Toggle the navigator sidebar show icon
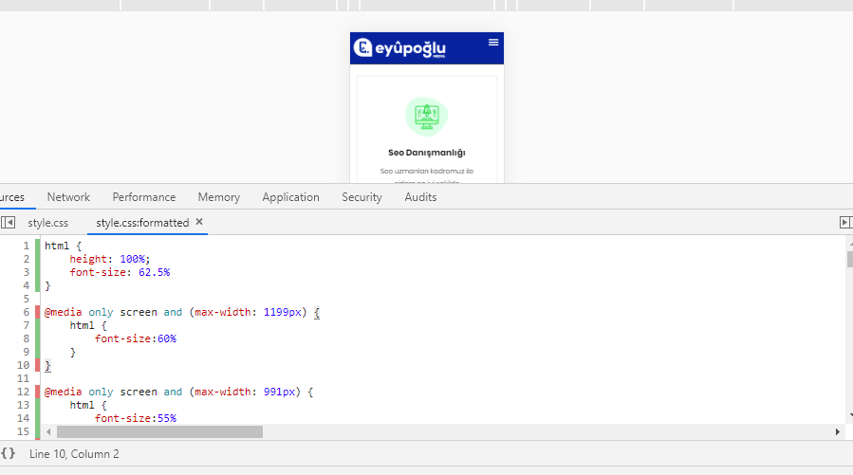Image resolution: width=853 pixels, height=475 pixels. coord(9,222)
